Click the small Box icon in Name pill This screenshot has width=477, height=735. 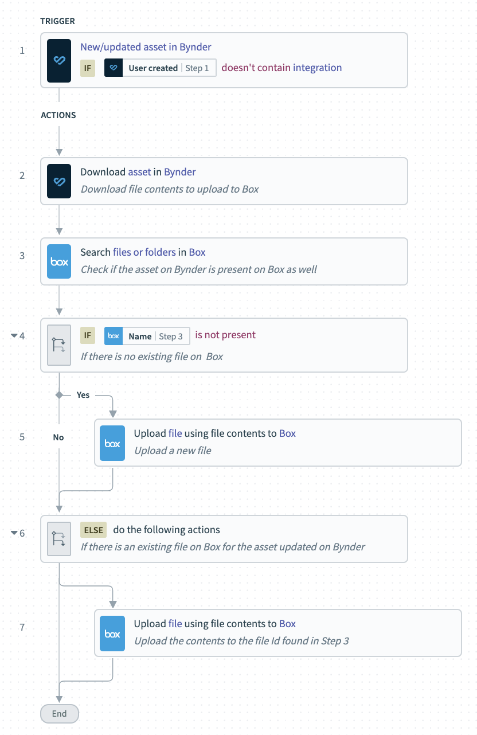(114, 336)
